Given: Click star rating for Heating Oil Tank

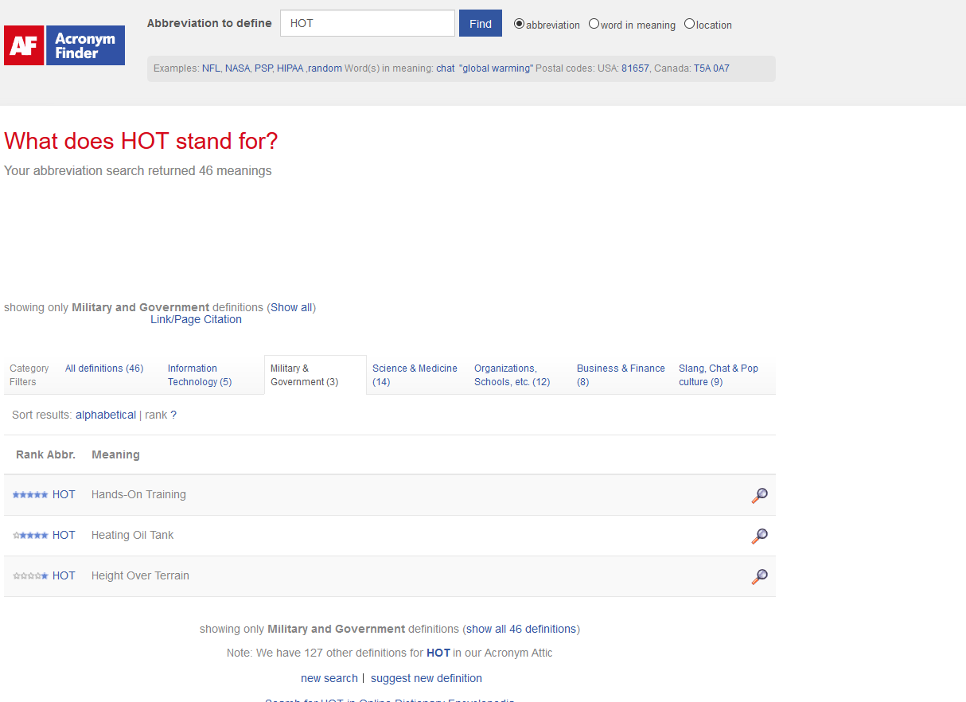Looking at the screenshot, I should click(x=30, y=535).
